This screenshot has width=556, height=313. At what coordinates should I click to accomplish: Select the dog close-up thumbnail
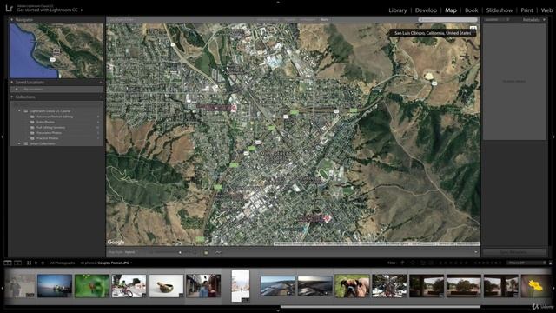(352, 286)
